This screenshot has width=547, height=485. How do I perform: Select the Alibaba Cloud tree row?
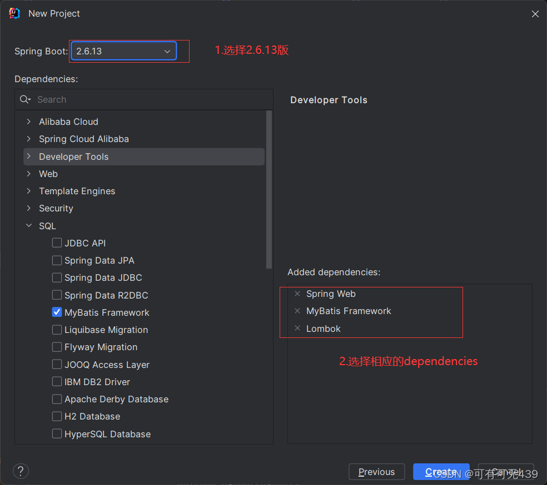tap(144, 122)
